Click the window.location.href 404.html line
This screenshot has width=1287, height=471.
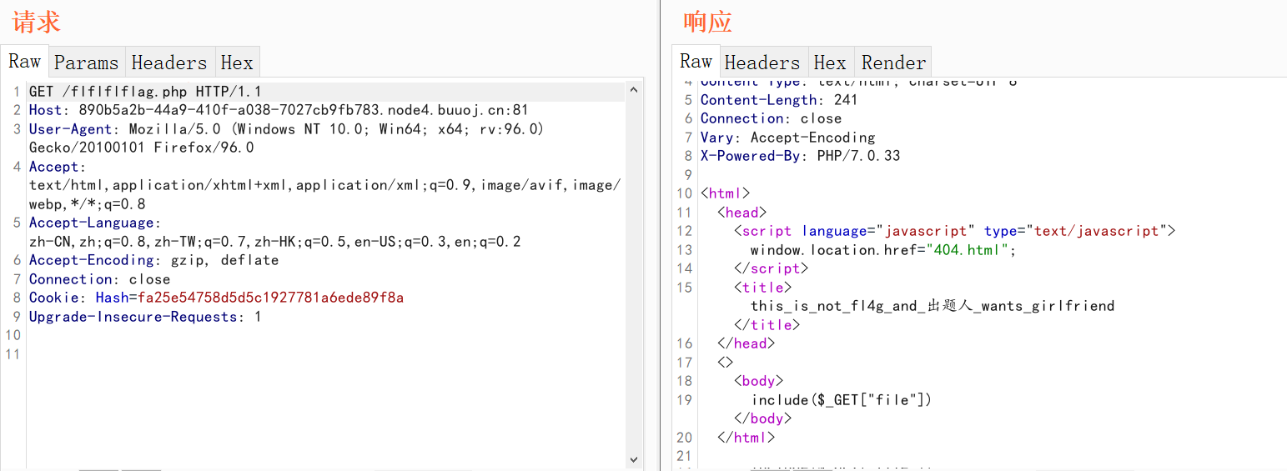pyautogui.click(x=883, y=250)
